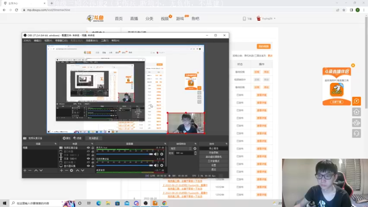
Task: Click the Chrome icon in the taskbar
Action: 164,203
